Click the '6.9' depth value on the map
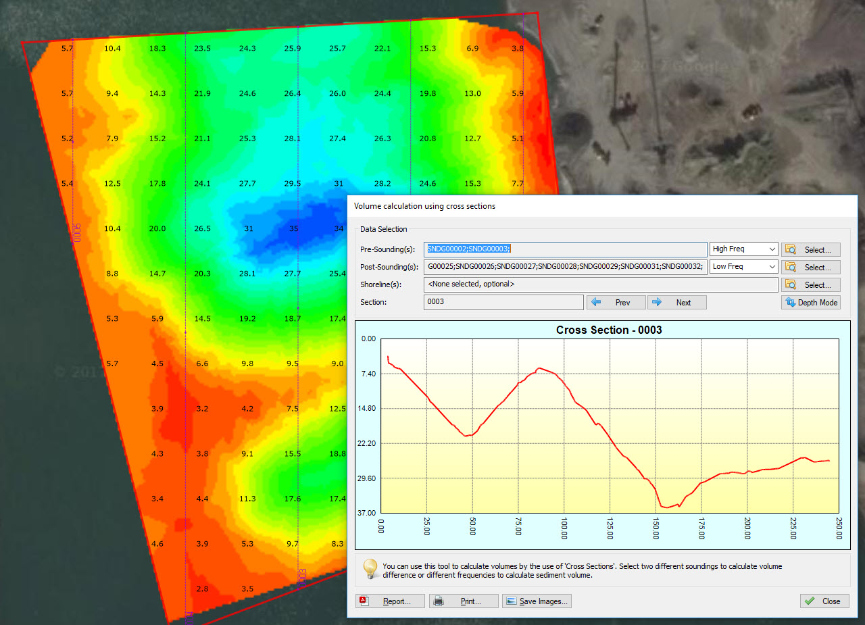This screenshot has width=865, height=625. tap(473, 49)
